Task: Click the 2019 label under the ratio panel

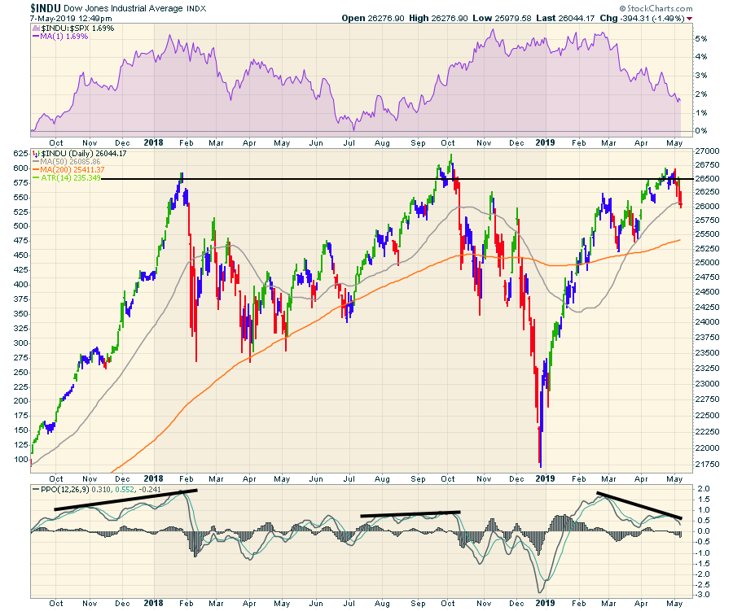Action: (545, 142)
